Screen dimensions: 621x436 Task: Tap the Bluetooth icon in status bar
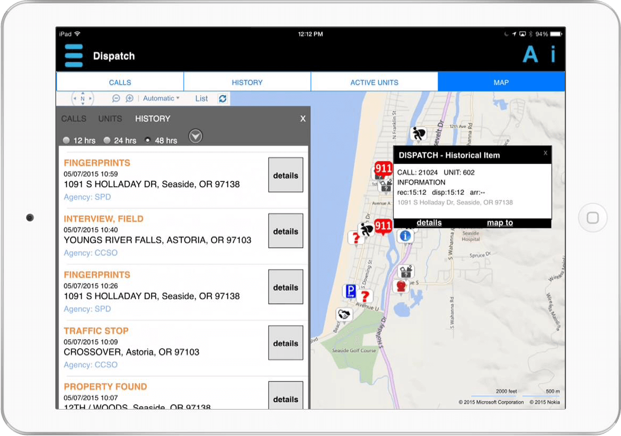point(530,34)
